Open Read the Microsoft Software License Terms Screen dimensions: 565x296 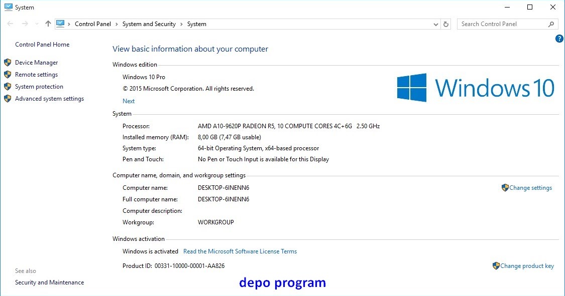click(240, 251)
